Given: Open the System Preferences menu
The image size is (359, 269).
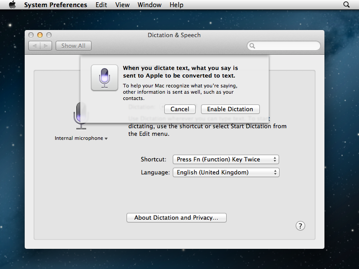Looking at the screenshot, I should [x=55, y=5].
